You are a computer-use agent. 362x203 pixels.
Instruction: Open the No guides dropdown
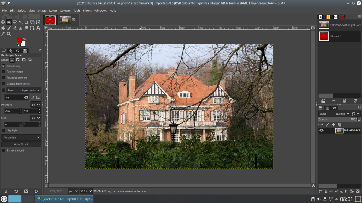(x=21, y=137)
